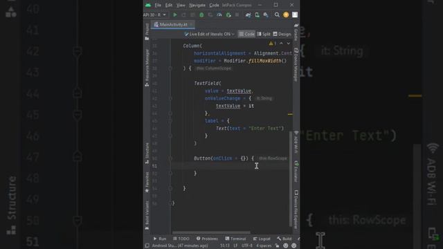This screenshot has height=249, width=443.
Task: Open the Structure side panel
Action: coord(147,154)
